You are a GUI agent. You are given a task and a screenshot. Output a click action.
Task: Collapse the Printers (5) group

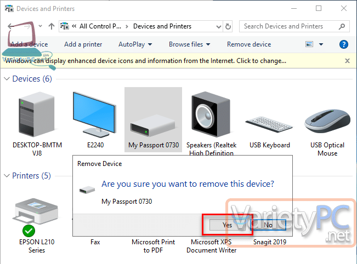point(7,176)
